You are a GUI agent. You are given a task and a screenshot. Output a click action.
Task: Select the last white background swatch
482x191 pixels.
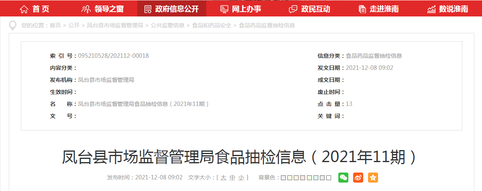(329, 177)
